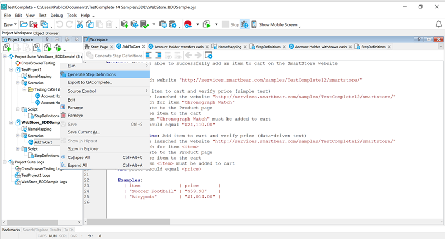Pin the Project Explorer panel
The image size is (445, 239).
pos(67,39)
